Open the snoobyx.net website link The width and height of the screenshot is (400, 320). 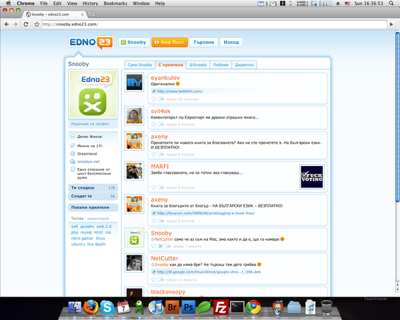[x=88, y=161]
